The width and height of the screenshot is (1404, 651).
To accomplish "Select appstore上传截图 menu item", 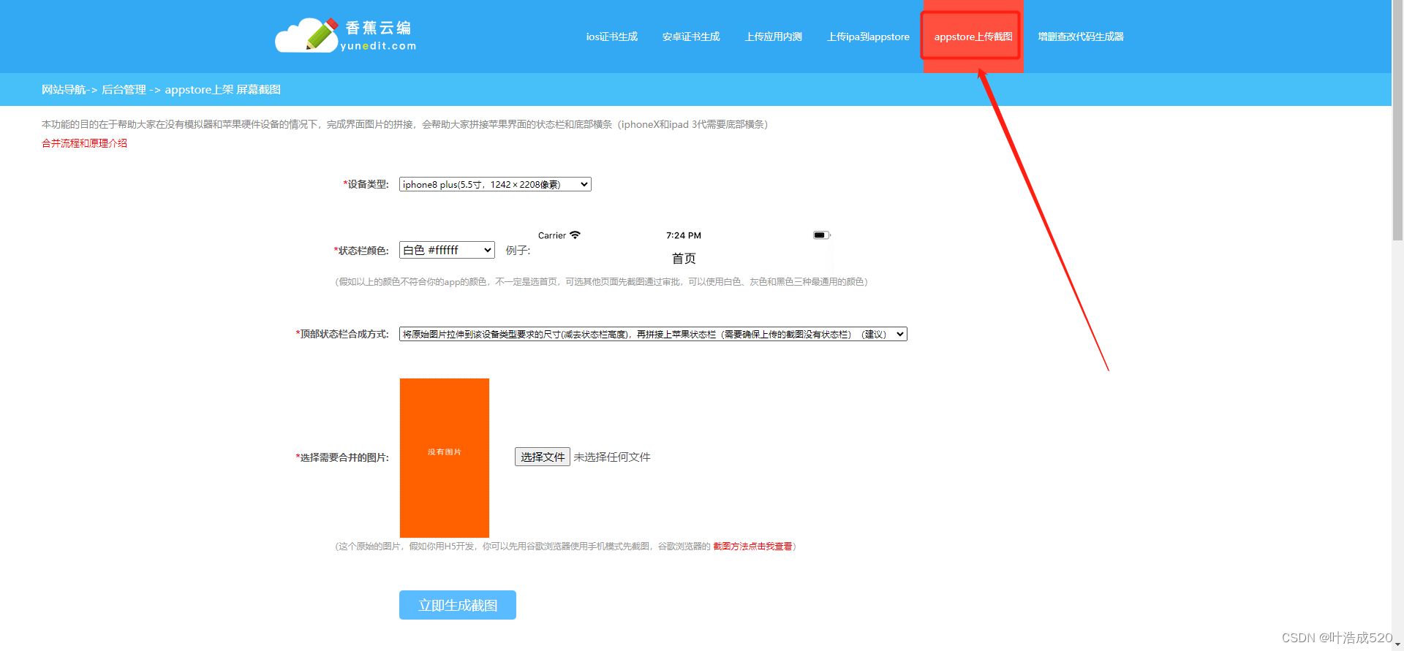I will (973, 37).
